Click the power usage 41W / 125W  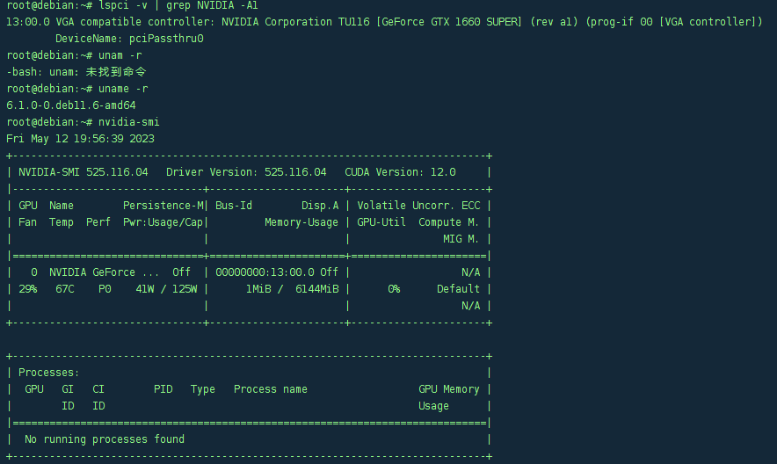coord(166,289)
